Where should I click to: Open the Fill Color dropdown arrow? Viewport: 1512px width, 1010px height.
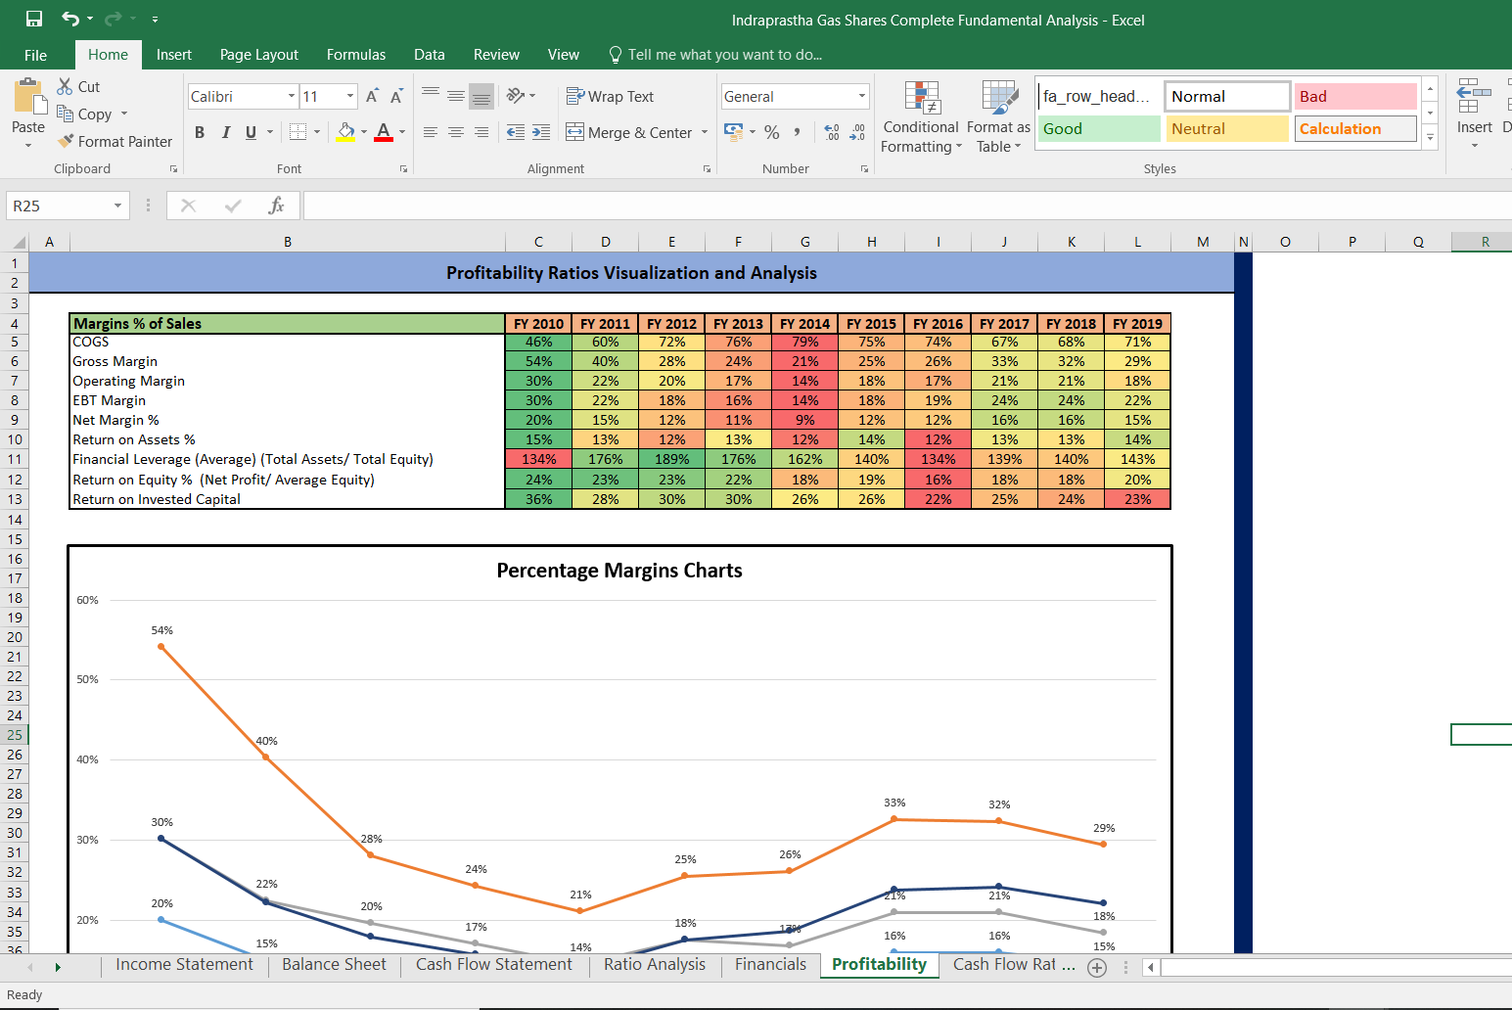(364, 131)
